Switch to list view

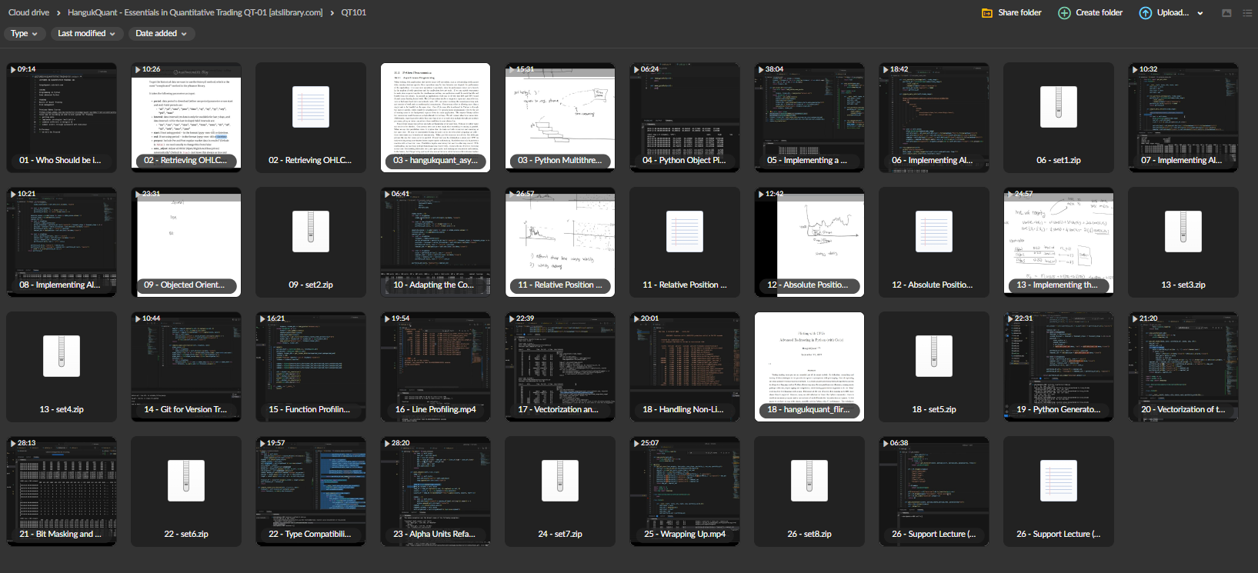point(1247,13)
